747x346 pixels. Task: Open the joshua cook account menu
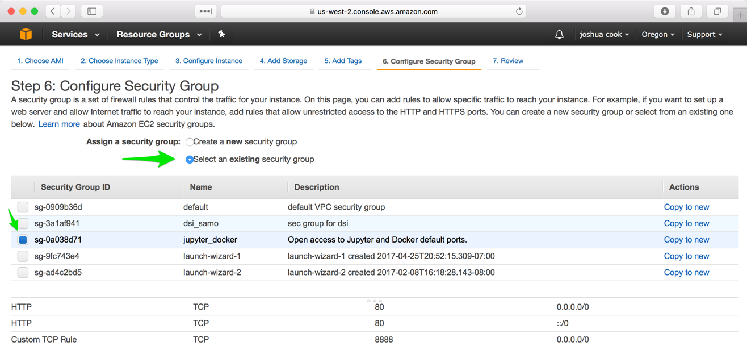pyautogui.click(x=604, y=35)
